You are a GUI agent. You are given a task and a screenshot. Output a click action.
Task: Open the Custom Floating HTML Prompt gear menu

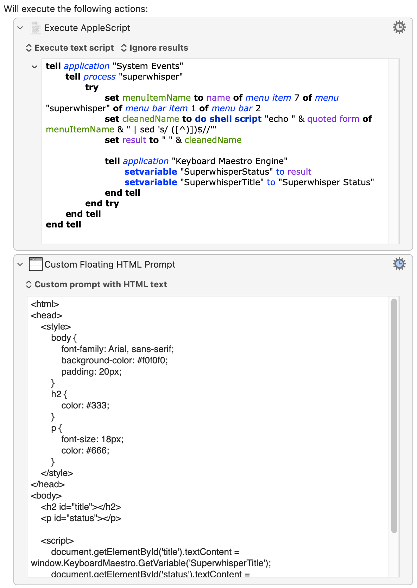point(399,264)
